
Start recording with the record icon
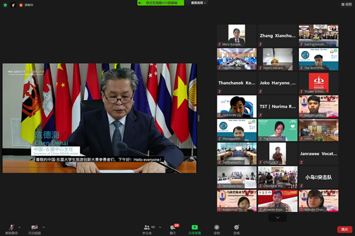217,229
